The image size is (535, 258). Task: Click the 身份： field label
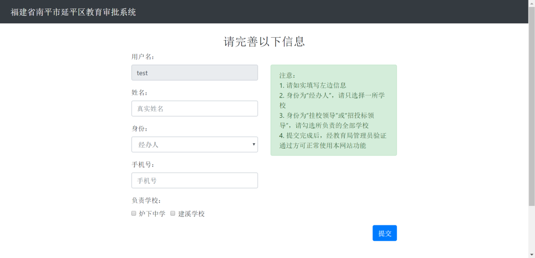click(142, 129)
